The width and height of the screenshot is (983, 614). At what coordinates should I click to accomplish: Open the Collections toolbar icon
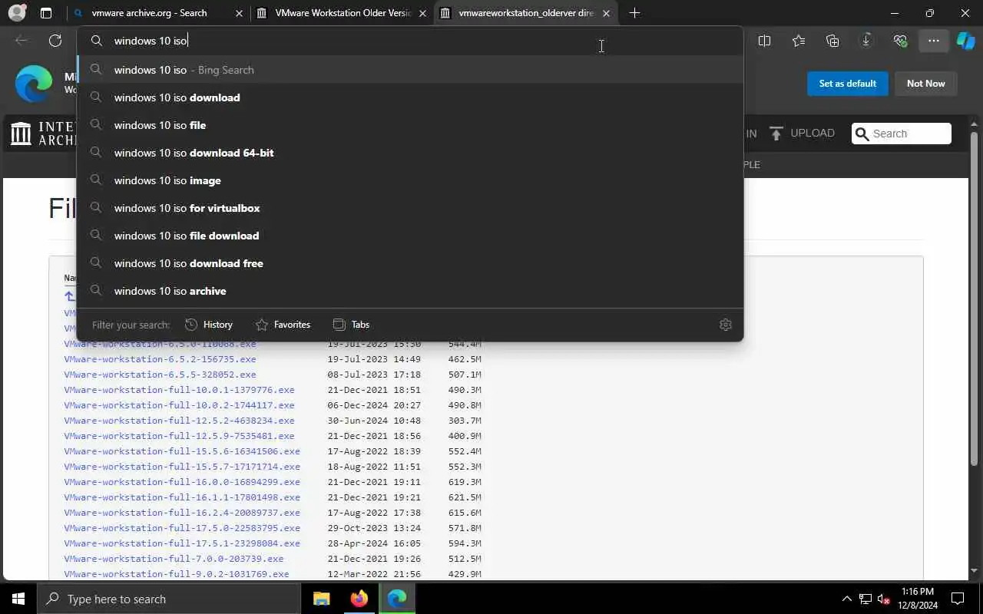[832, 41]
